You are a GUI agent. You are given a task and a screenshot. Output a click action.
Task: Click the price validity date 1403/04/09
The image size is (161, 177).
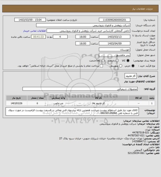[115, 43]
